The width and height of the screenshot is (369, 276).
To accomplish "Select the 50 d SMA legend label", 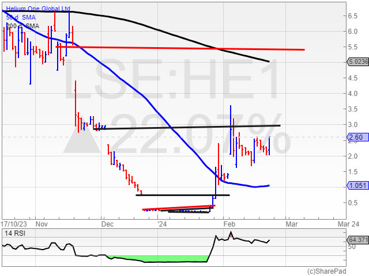I will (x=21, y=17).
